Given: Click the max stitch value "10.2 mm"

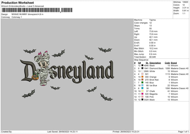Looking at the screenshot, I should click(x=153, y=48).
